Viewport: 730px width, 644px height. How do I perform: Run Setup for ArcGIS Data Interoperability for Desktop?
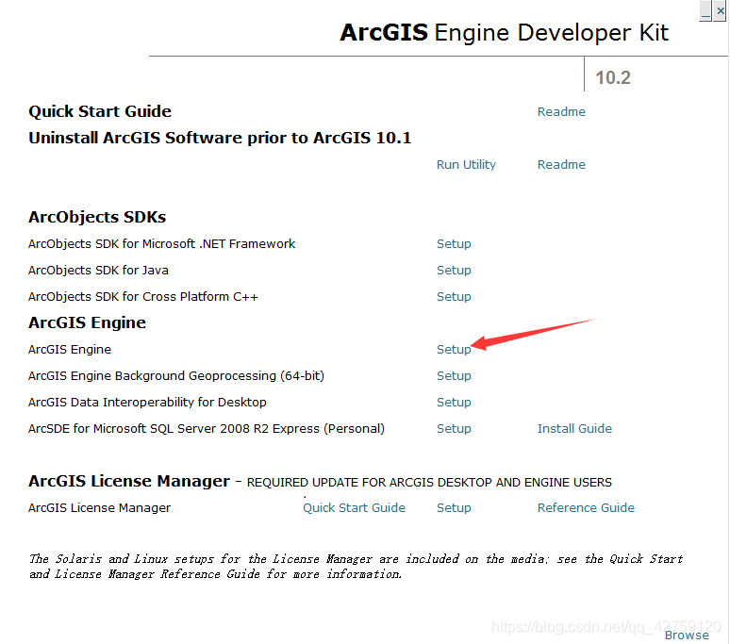pyautogui.click(x=454, y=403)
